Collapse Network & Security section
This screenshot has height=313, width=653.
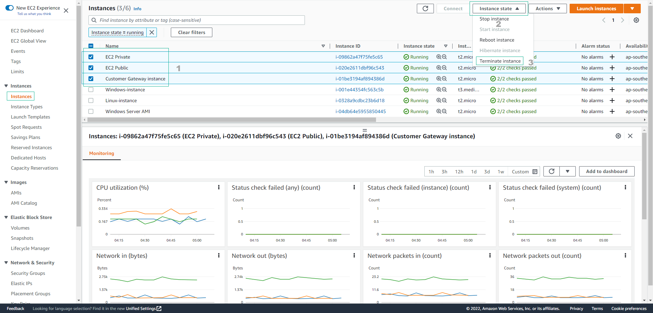(x=6, y=263)
